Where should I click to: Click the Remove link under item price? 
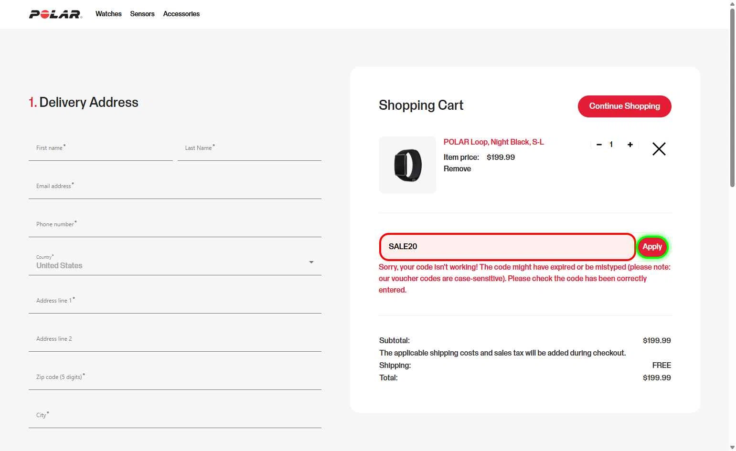(457, 169)
